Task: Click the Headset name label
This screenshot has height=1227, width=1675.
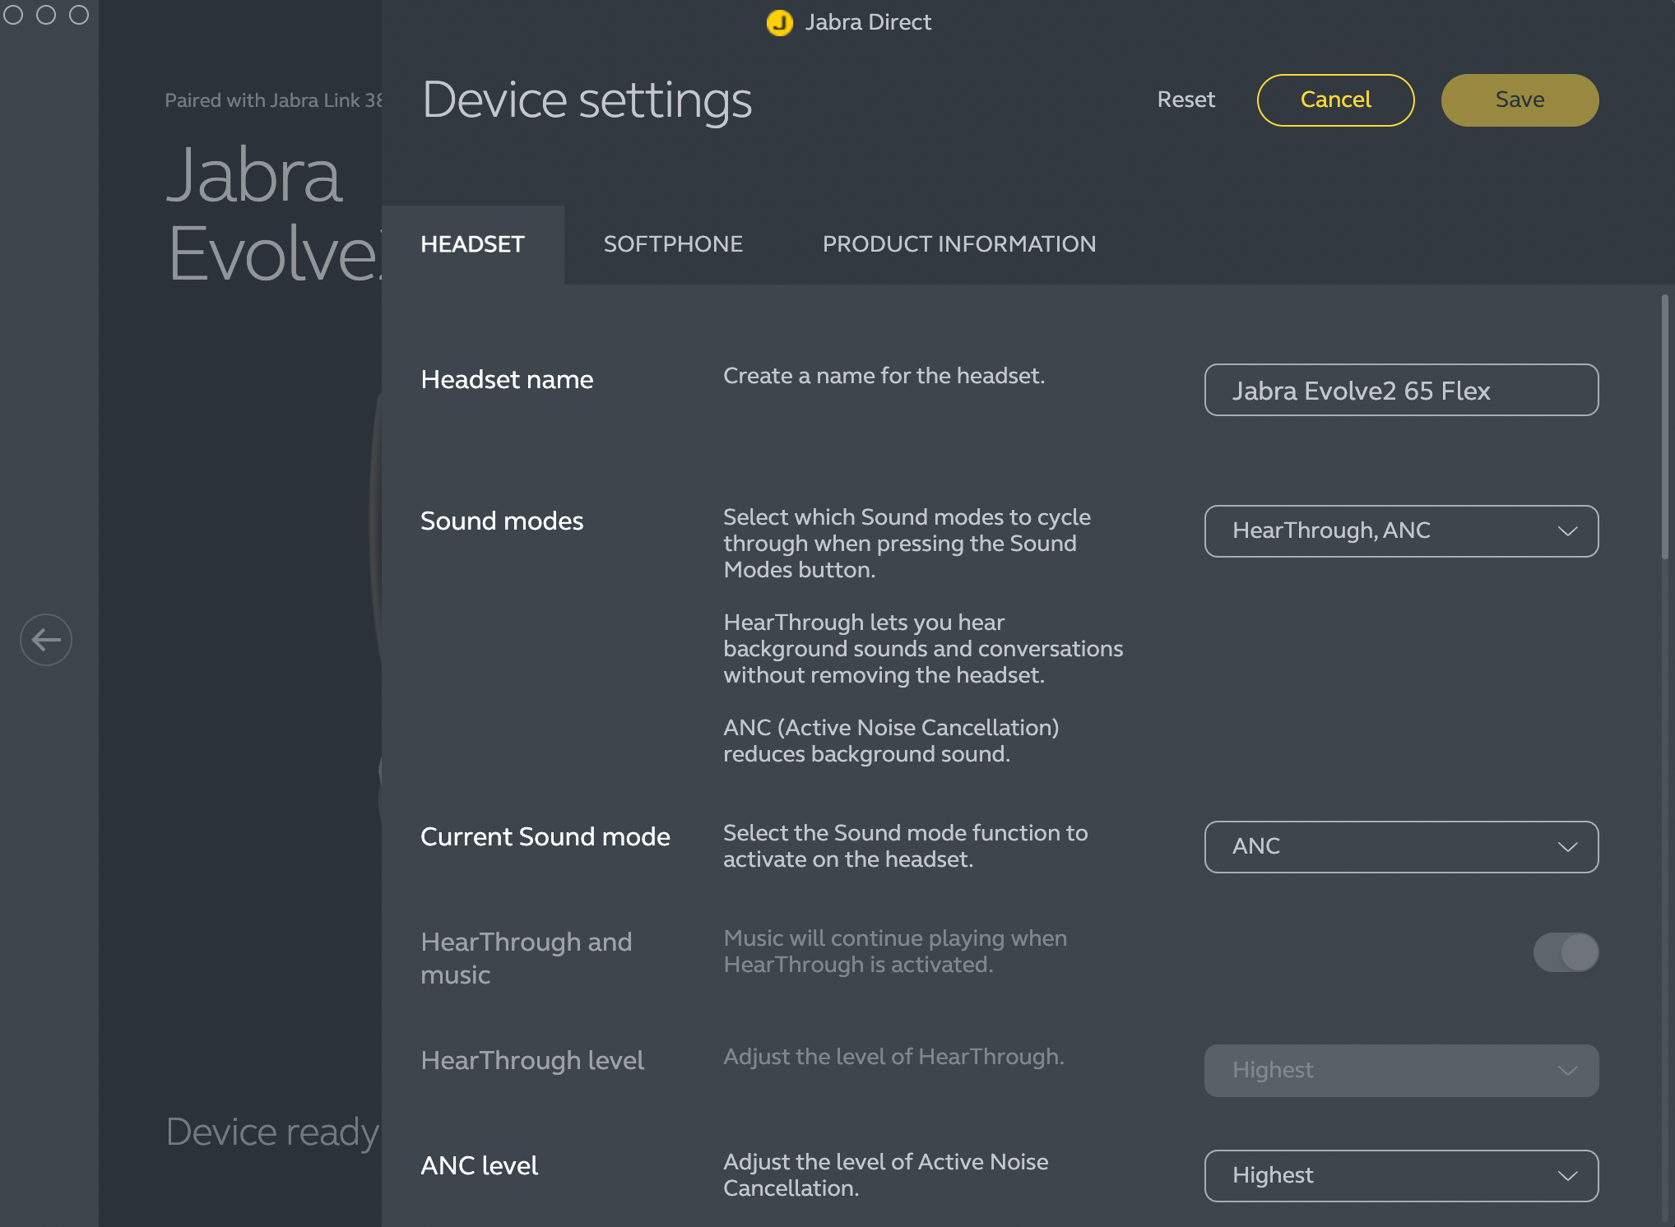Action: 507,379
